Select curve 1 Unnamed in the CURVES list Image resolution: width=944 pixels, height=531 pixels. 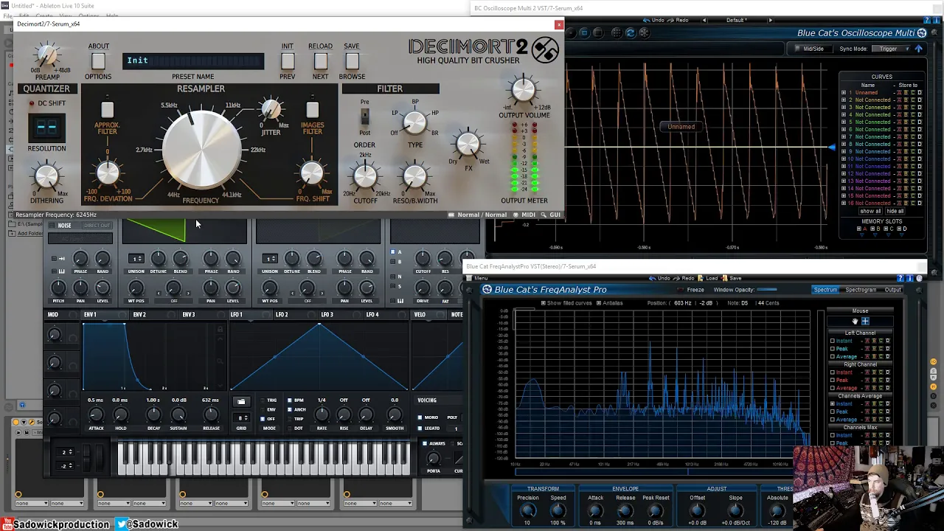866,93
